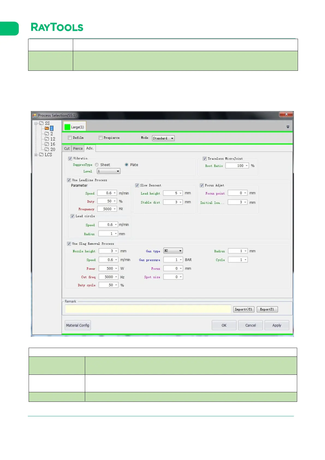
Task: Select the Large(1) layer tab
Action: point(74,127)
